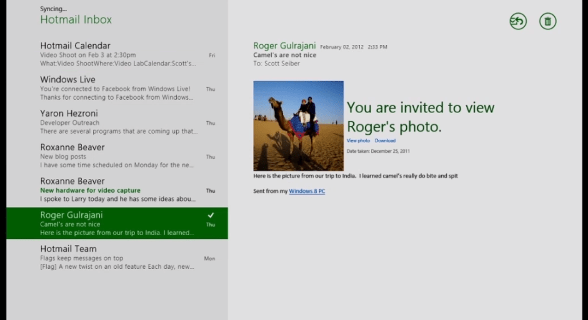Click sender name Roger Gulrajani in message header

click(284, 46)
